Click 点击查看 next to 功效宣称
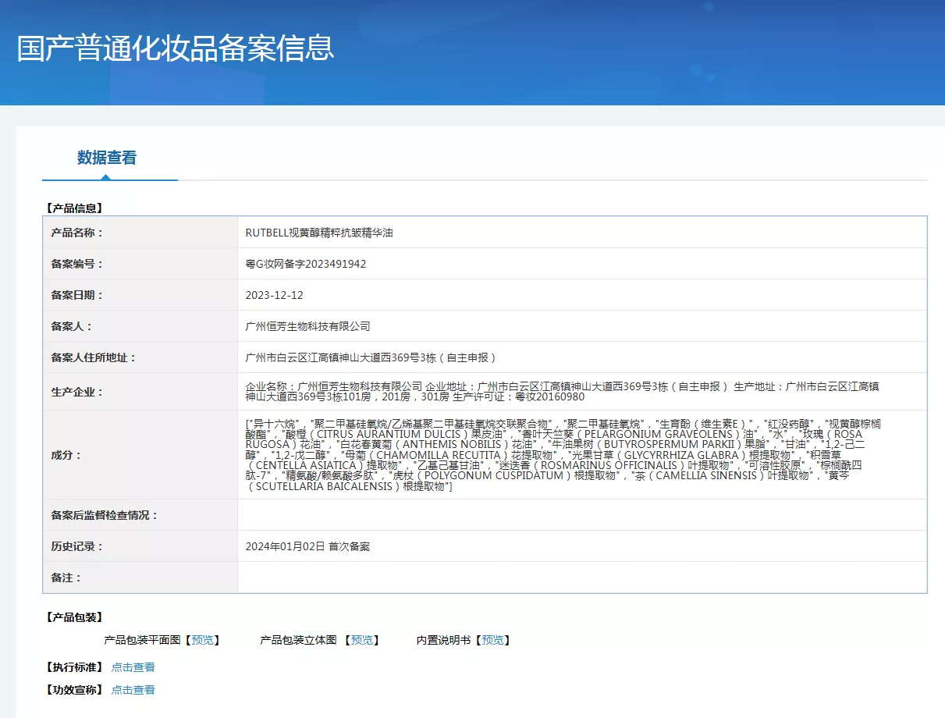 [x=133, y=690]
